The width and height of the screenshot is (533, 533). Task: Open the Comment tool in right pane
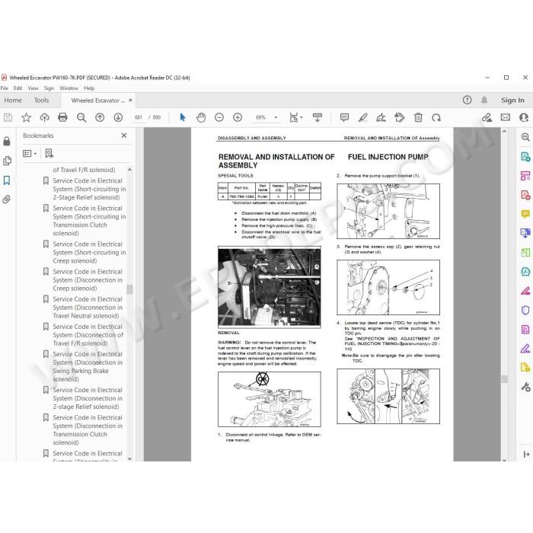(525, 214)
